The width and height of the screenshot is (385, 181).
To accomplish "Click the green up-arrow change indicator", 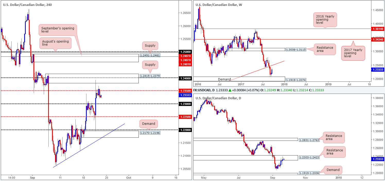I will click(x=230, y=90).
